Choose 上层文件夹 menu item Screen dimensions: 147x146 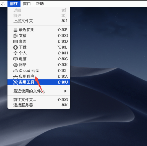tap(39, 21)
